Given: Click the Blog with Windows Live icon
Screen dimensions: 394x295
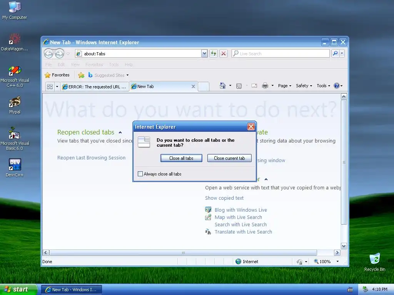Looking at the screenshot, I should click(208, 210).
